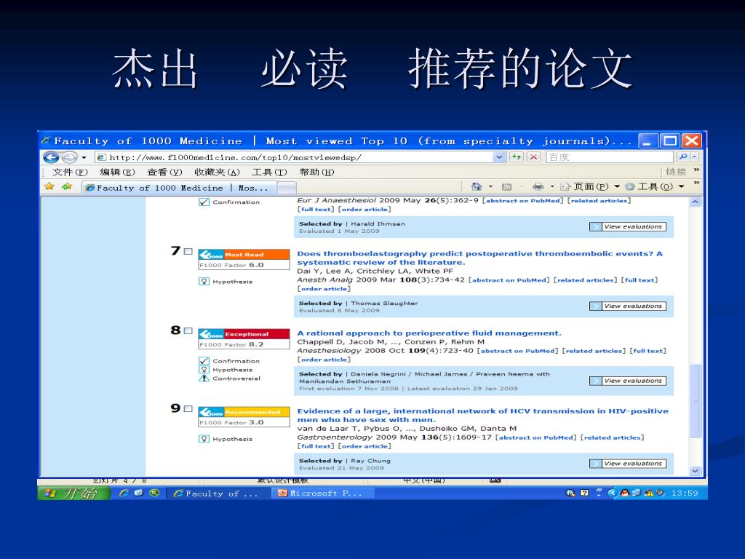Open the 收藏夹(A) menu

(217, 172)
